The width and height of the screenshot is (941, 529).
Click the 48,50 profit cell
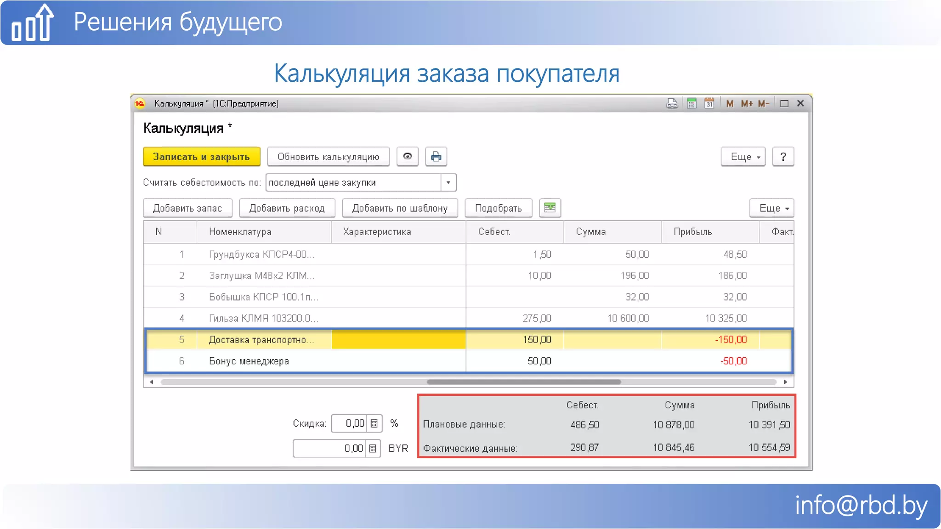(x=710, y=254)
